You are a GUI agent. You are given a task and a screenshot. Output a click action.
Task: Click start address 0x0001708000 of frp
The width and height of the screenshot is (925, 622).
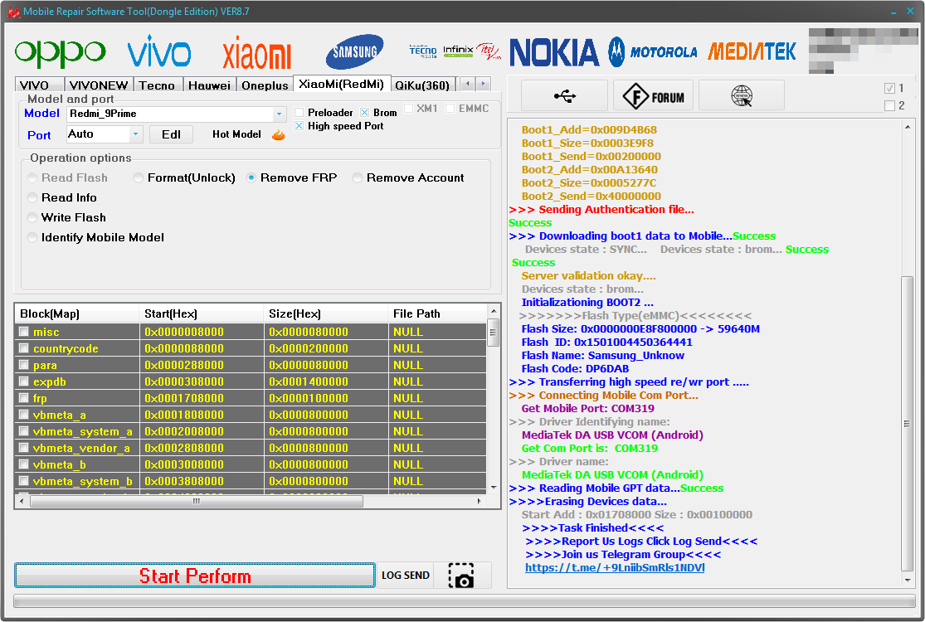[184, 398]
